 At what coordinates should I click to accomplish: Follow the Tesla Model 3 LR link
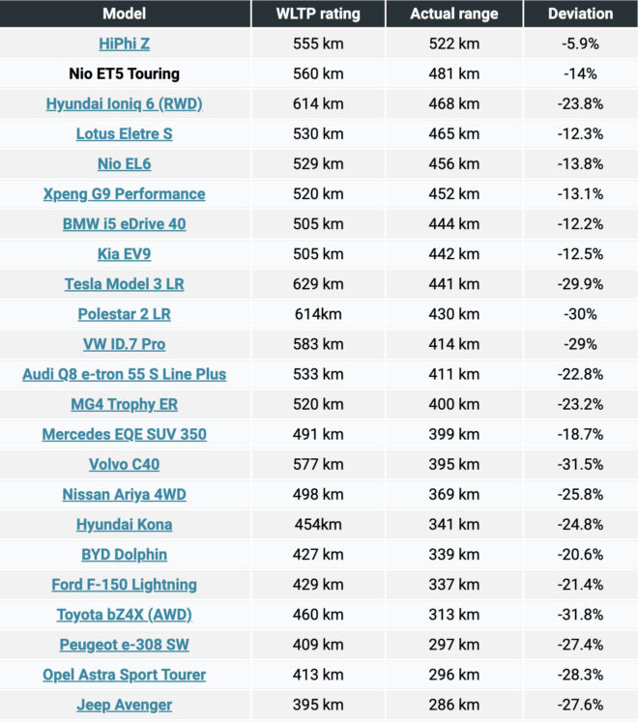tap(124, 284)
